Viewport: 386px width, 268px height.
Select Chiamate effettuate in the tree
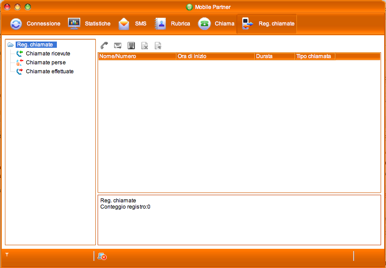(x=50, y=71)
